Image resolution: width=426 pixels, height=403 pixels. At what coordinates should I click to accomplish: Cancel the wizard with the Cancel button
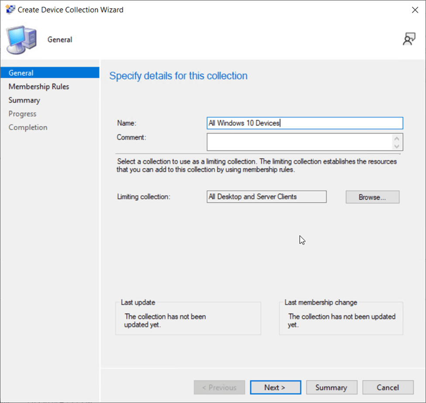point(388,387)
